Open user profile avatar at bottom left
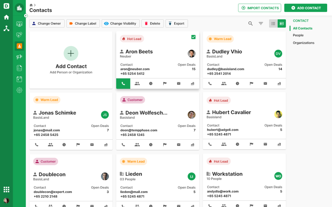Screen dimensions: 332x207 6,200
